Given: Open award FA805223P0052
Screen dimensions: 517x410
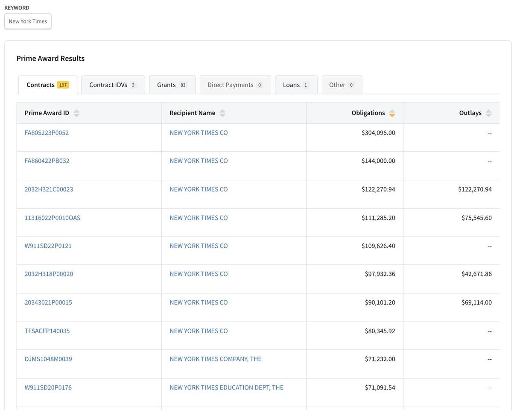Looking at the screenshot, I should point(47,133).
